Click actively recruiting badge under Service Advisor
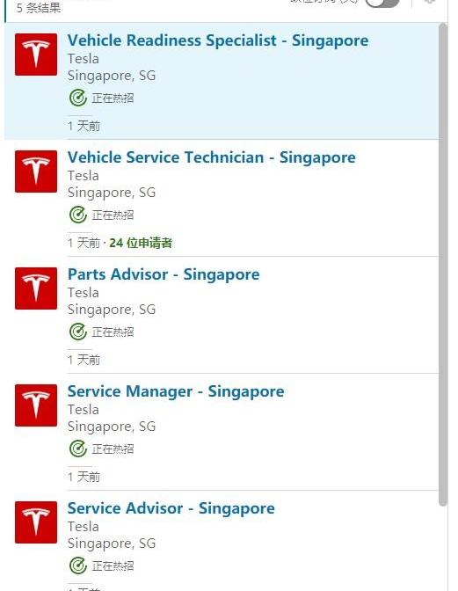458x591 pixels. (101, 565)
